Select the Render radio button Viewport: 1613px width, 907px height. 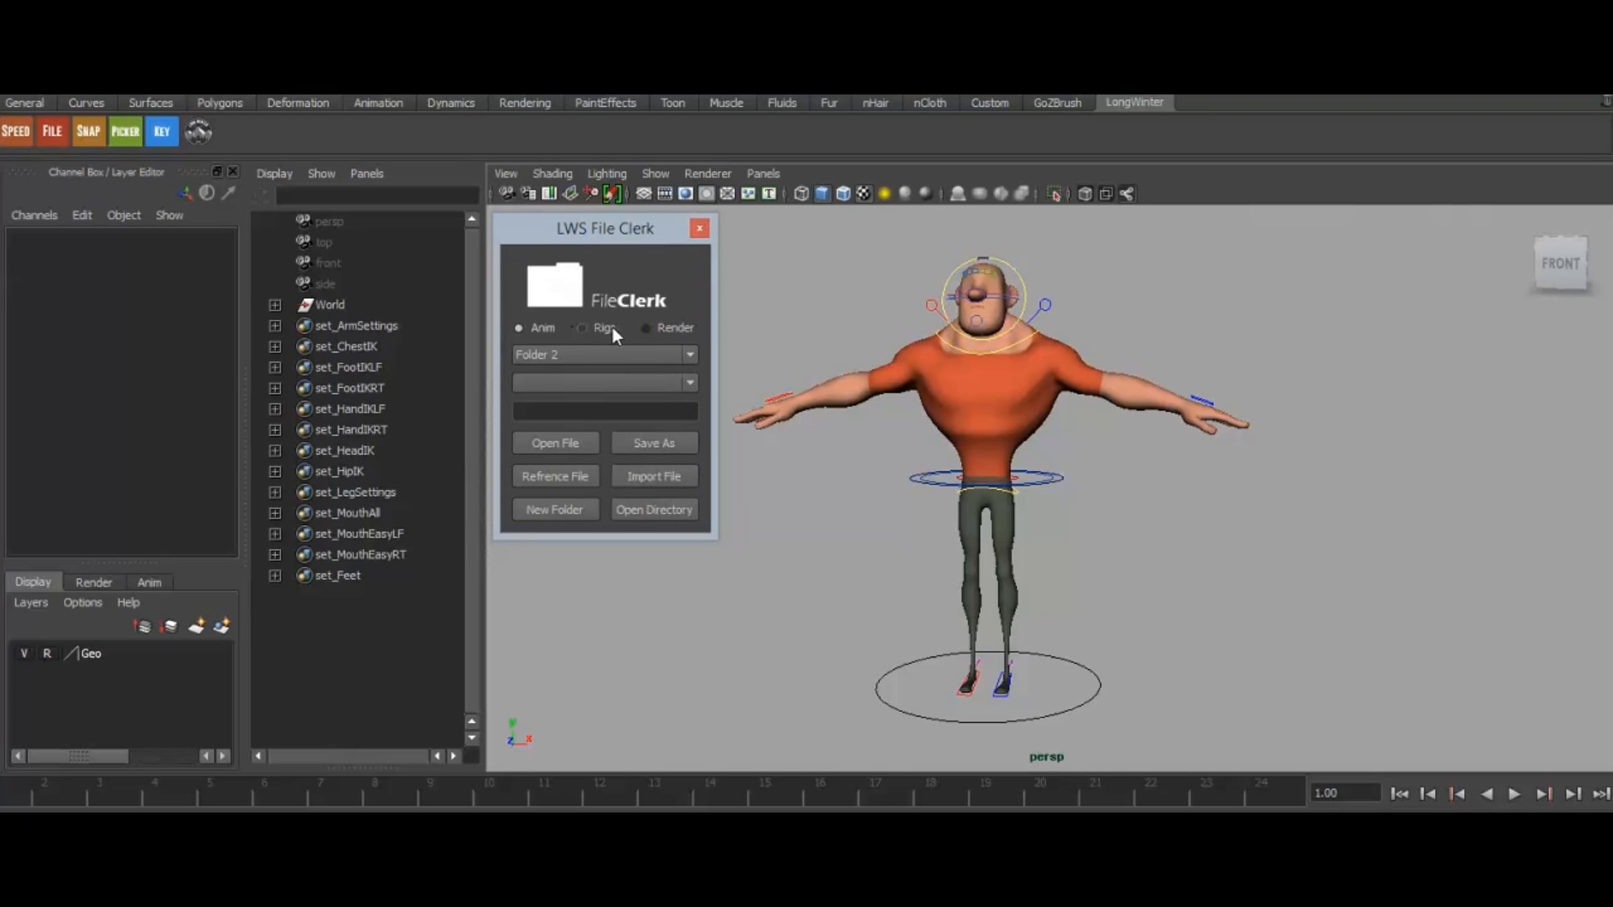click(646, 328)
